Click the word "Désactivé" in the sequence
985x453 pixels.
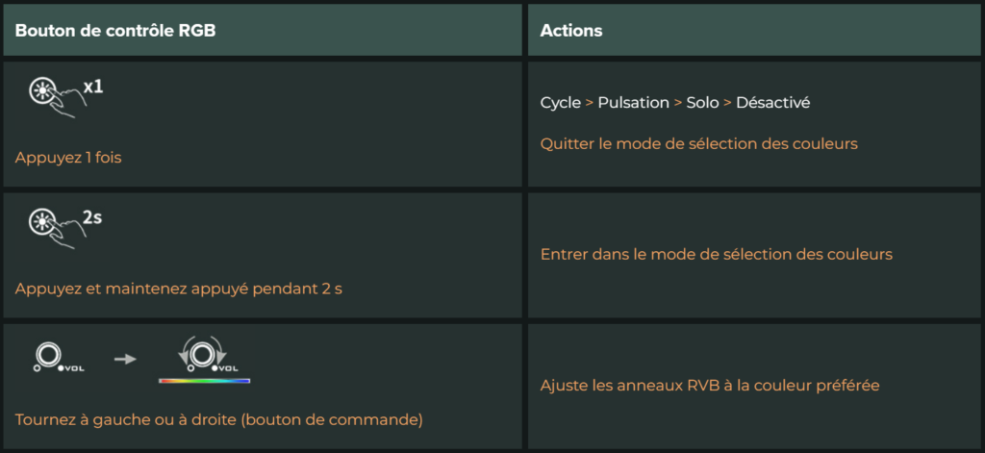pos(772,103)
